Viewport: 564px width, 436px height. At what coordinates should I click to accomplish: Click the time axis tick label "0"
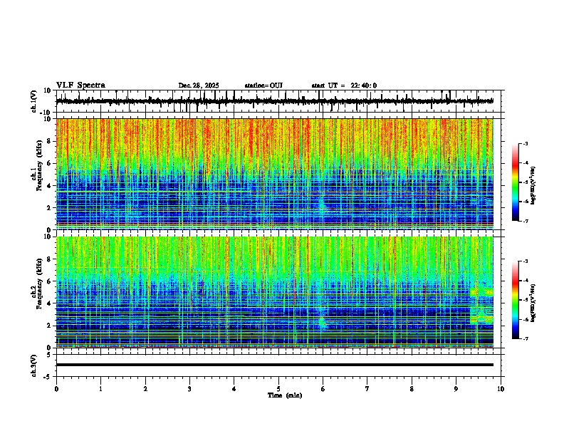(56, 389)
